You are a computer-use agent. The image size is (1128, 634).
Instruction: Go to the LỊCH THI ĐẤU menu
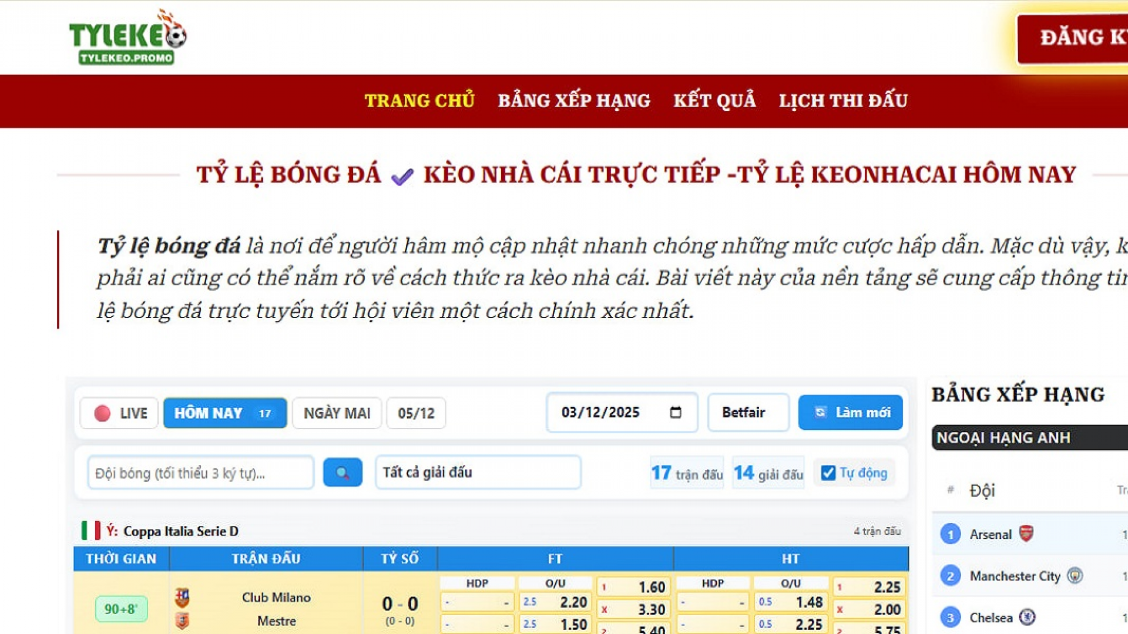[x=843, y=101]
